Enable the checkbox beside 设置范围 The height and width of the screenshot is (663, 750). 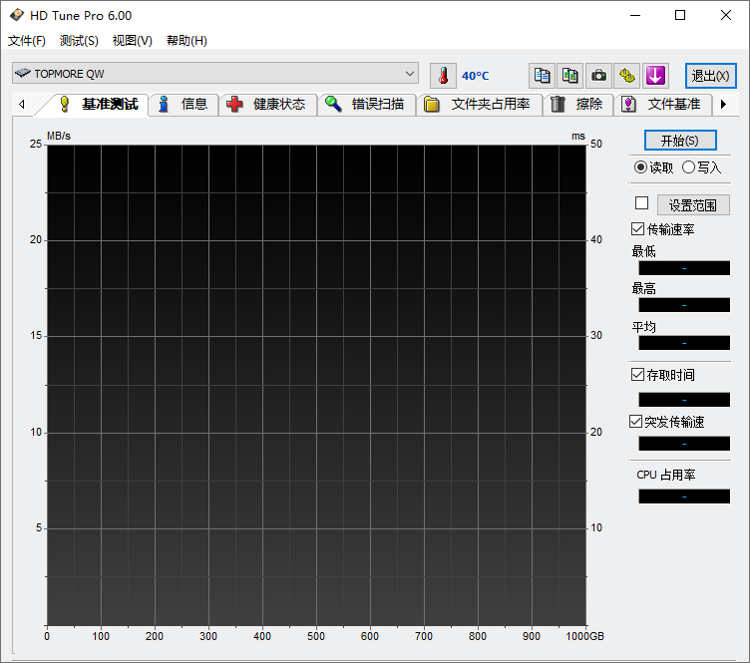point(642,203)
